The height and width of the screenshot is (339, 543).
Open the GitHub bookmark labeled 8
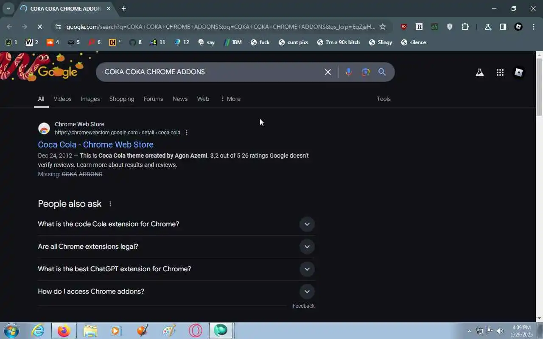(x=135, y=42)
